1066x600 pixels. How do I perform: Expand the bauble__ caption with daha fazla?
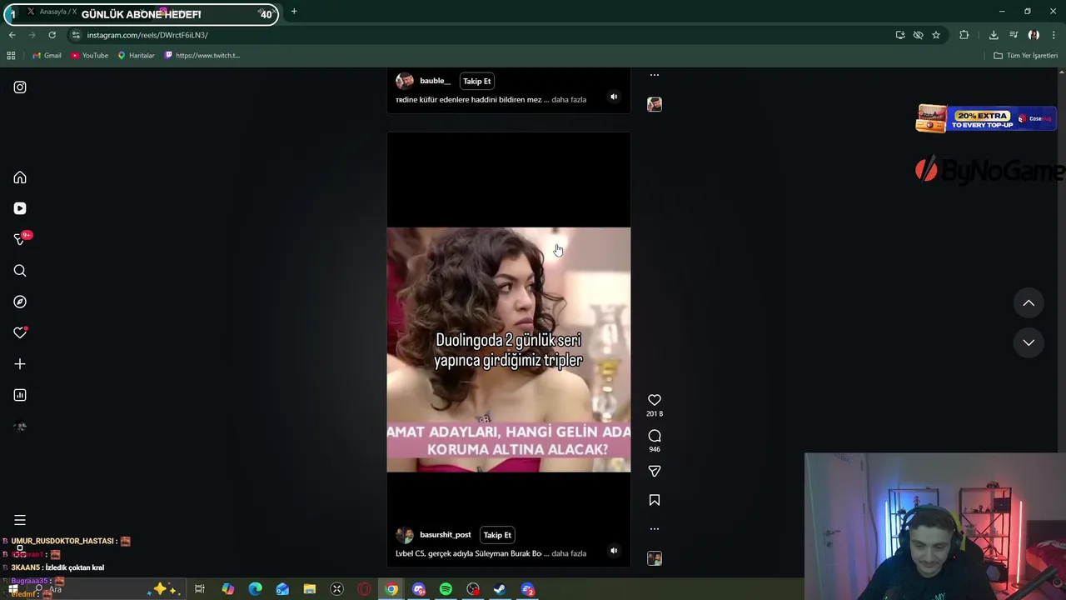click(x=569, y=100)
